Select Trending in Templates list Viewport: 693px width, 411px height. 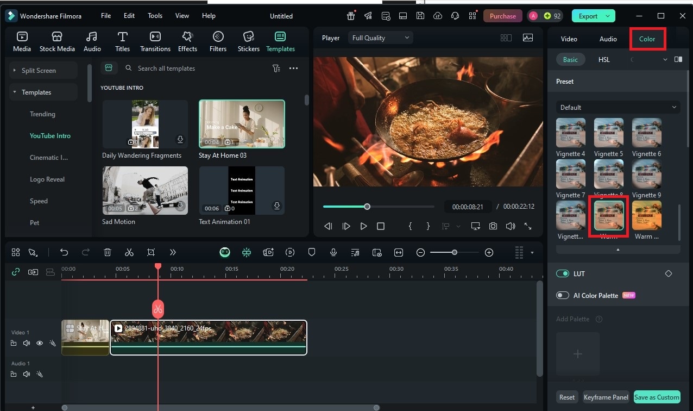coord(42,114)
